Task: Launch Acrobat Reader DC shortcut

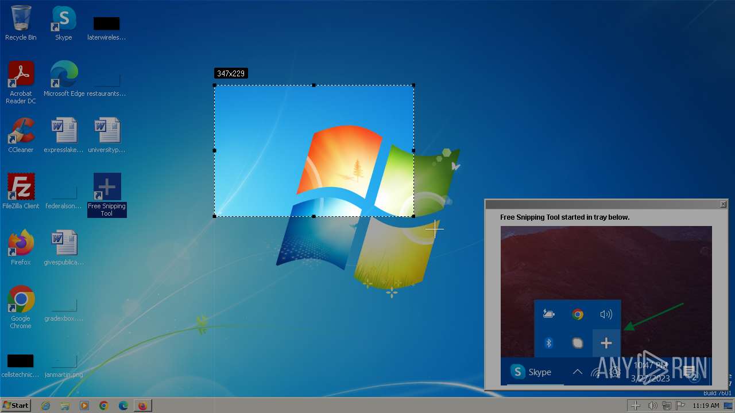Action: pyautogui.click(x=21, y=83)
